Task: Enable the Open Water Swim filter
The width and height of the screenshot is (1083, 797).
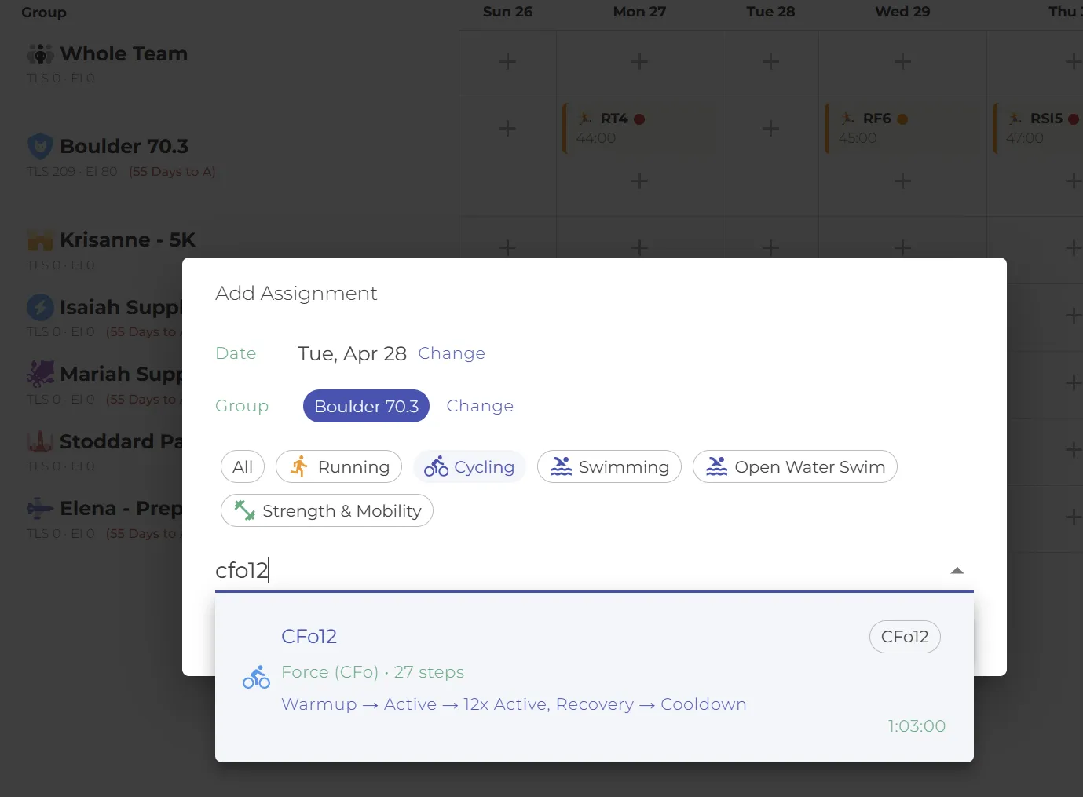Action: (x=794, y=466)
